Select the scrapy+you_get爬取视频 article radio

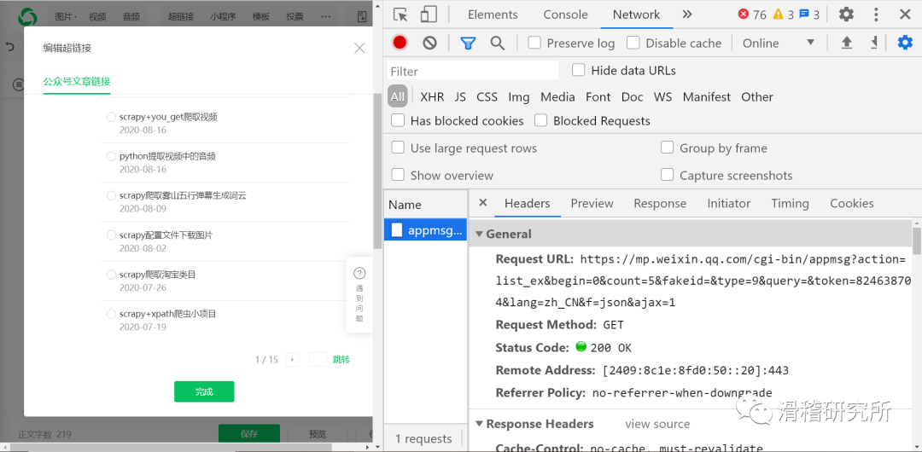click(111, 117)
